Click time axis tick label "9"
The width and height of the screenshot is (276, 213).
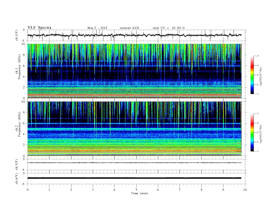[223, 190]
